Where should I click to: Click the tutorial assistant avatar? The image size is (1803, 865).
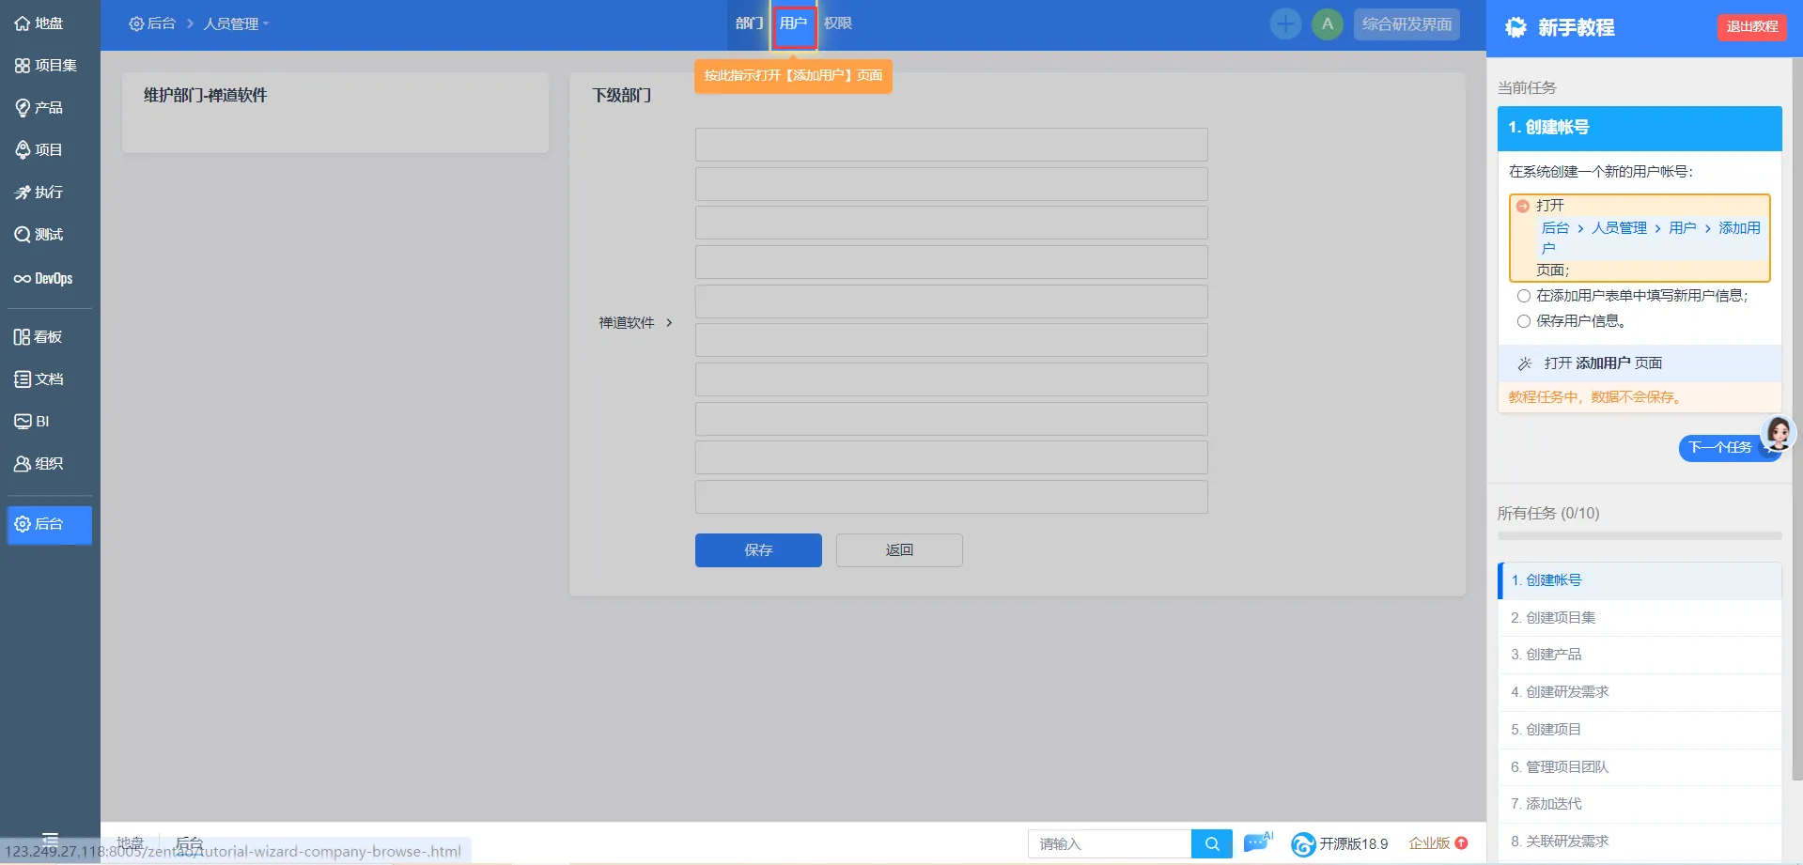pos(1778,433)
